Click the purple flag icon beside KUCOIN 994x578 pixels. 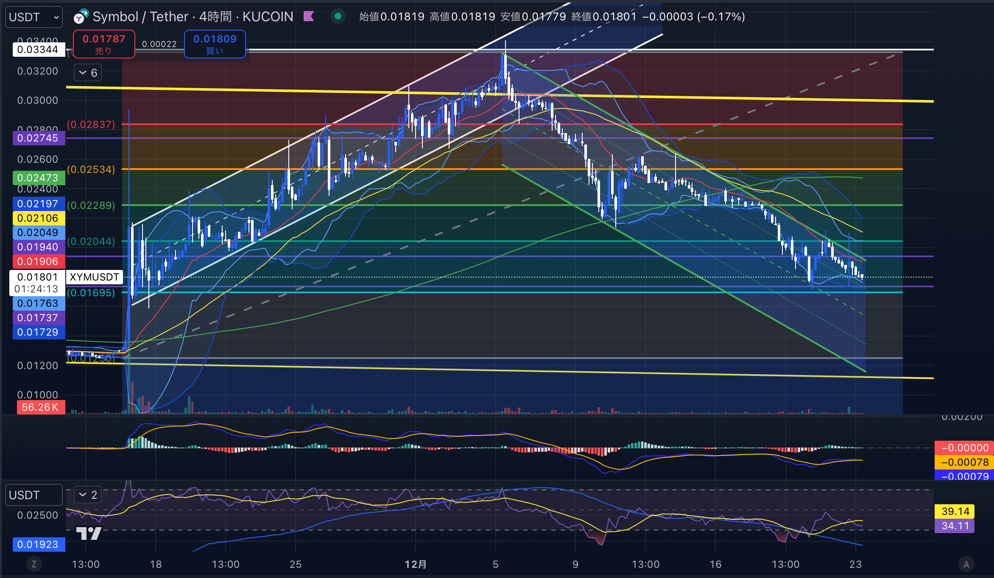point(309,17)
